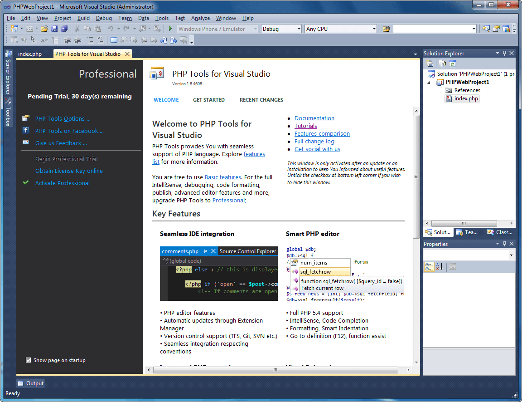Switch to the Class View bottom tab

click(x=500, y=232)
